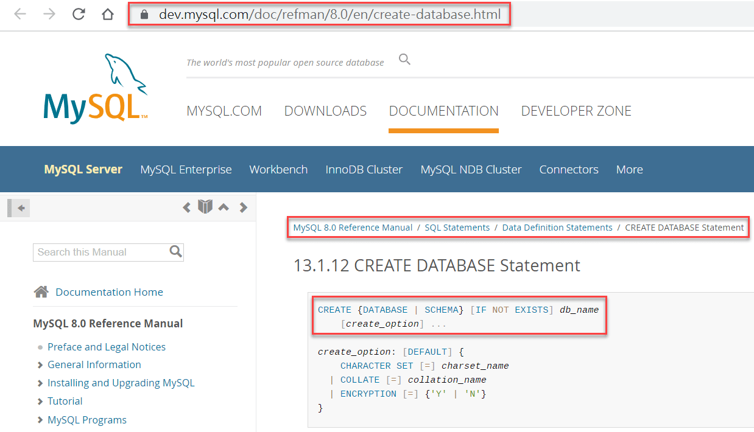Click the COLLATE collation_name line
Viewport: 754px width, 432px height.
(x=407, y=380)
